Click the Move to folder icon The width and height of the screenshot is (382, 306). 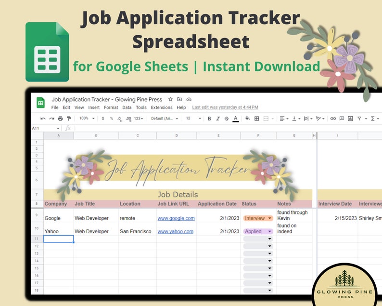tap(179, 99)
